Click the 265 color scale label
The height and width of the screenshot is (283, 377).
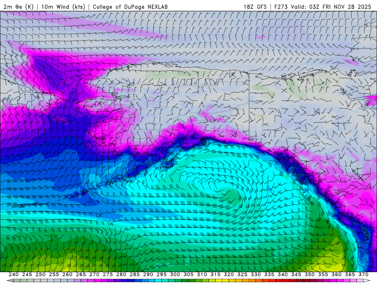[x=81, y=275]
